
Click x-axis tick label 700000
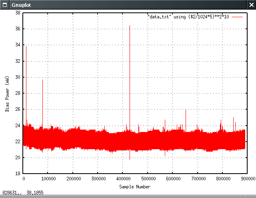point(198,179)
